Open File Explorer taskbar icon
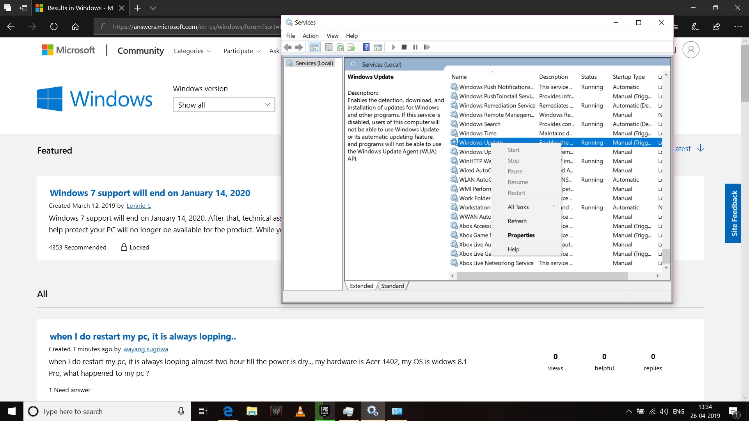Screen dimensions: 749x421 click(x=252, y=411)
